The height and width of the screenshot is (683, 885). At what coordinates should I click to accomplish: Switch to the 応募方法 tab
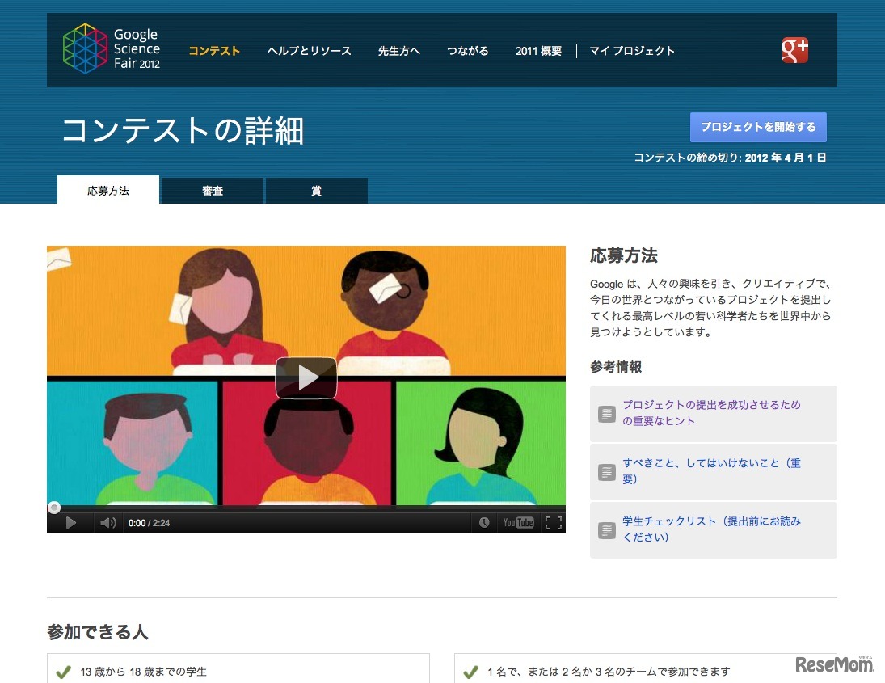(108, 190)
